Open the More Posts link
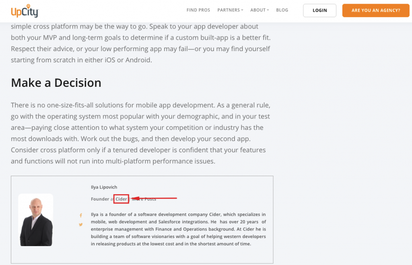Image resolution: width=412 pixels, height=265 pixels. click(x=144, y=199)
